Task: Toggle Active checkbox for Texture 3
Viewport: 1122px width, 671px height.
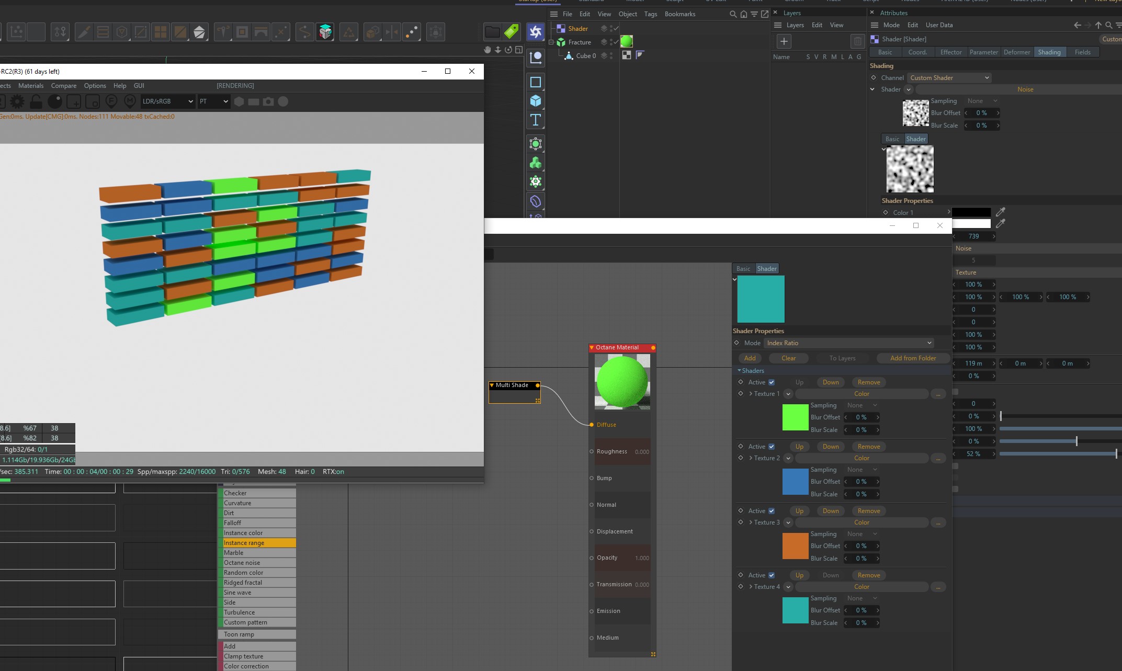Action: [772, 511]
